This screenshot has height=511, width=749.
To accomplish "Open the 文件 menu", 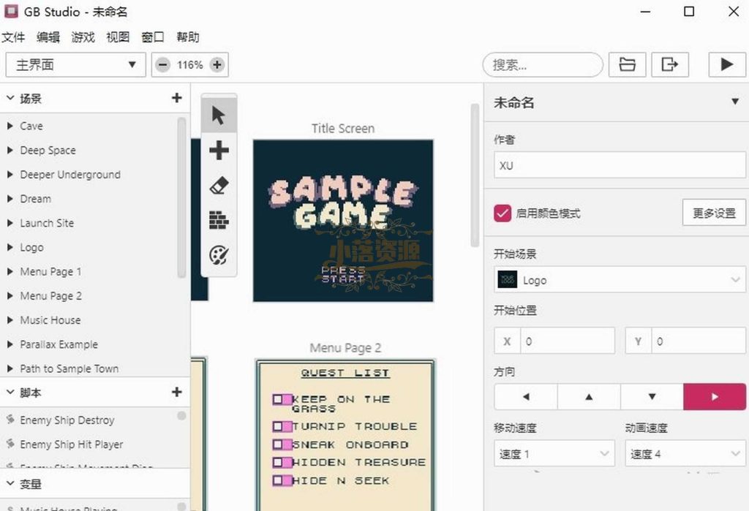I will tap(13, 37).
